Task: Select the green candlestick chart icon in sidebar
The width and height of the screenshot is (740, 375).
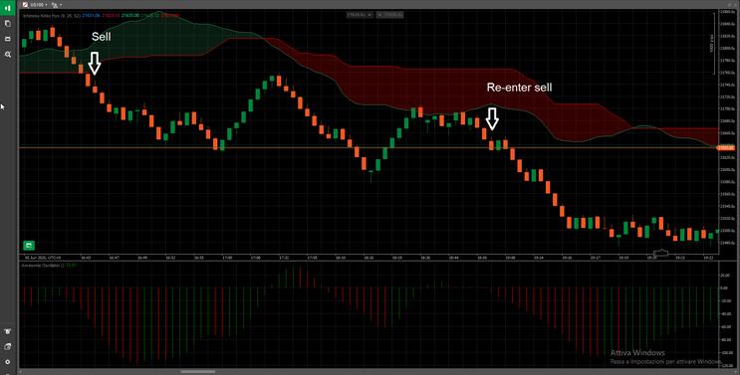Action: point(8,8)
